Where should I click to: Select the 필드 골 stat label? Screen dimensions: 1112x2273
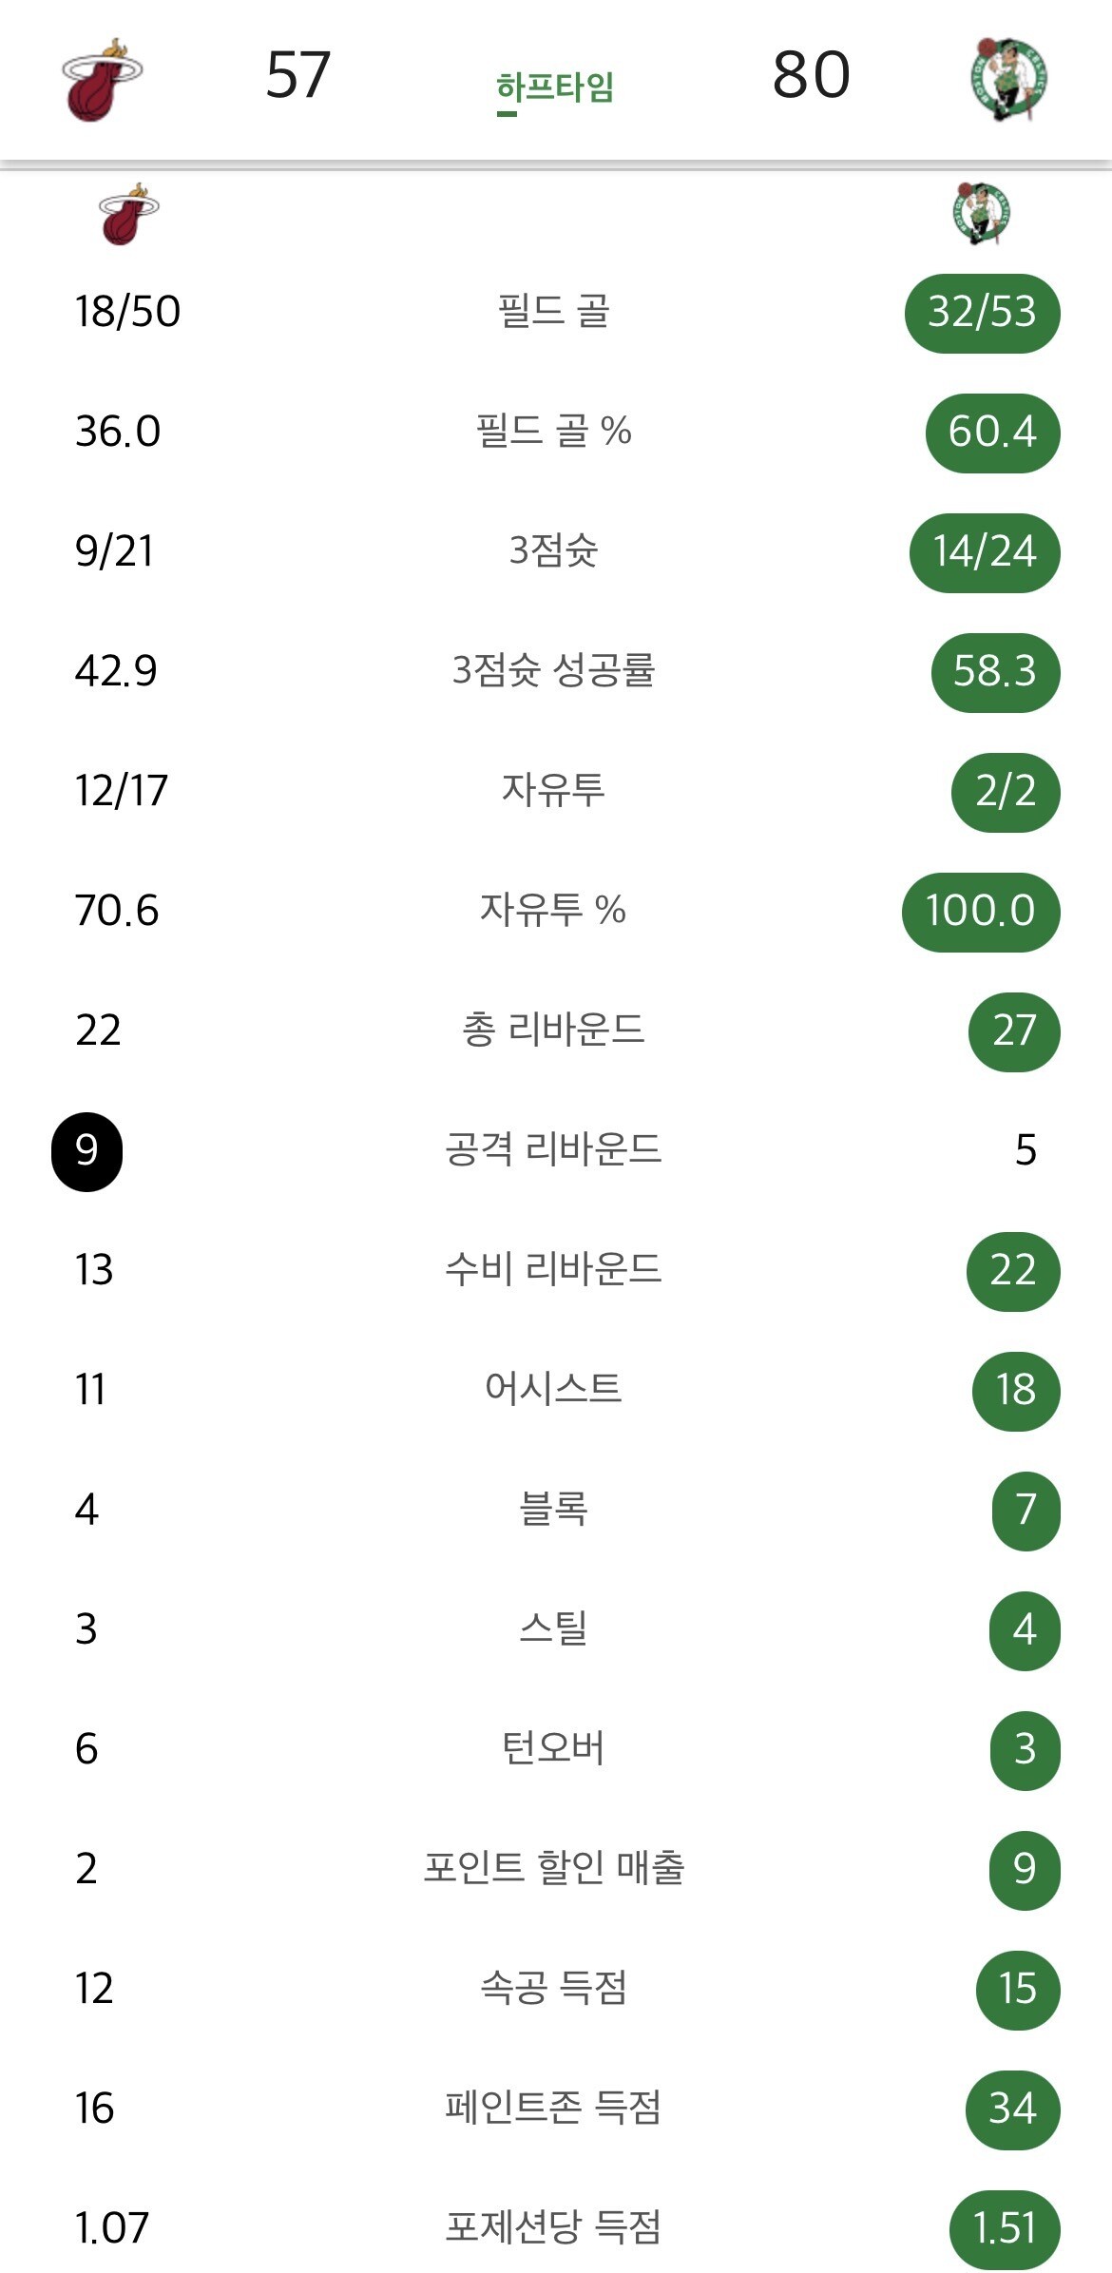(553, 312)
